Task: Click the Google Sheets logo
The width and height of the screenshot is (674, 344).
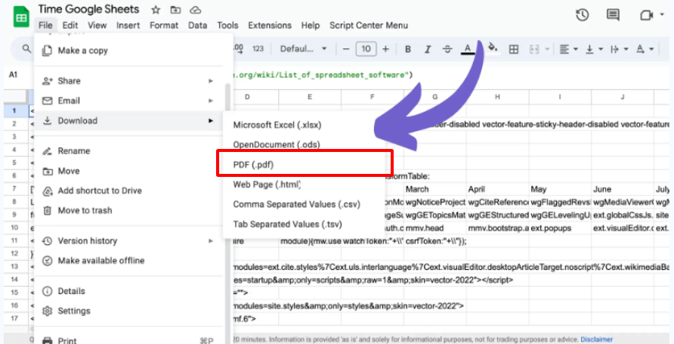Action: [x=20, y=17]
